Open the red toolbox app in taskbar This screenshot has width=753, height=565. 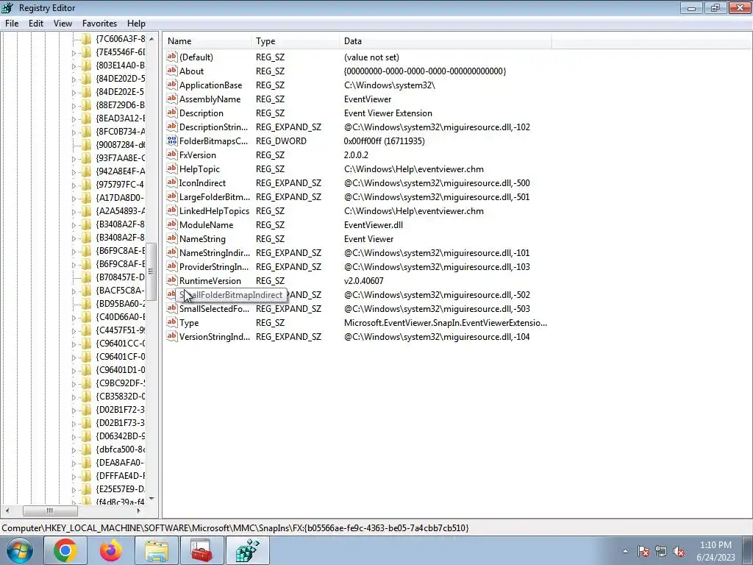[202, 550]
